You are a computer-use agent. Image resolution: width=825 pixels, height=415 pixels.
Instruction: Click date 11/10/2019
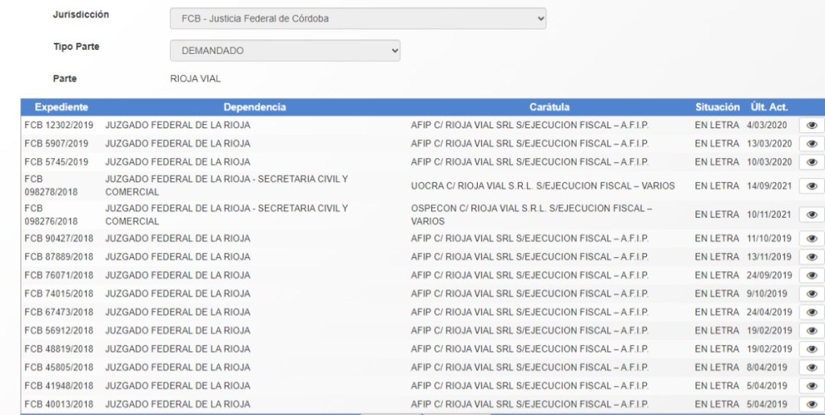(769, 239)
